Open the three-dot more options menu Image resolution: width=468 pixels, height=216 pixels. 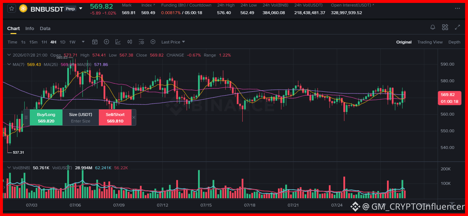[457, 9]
